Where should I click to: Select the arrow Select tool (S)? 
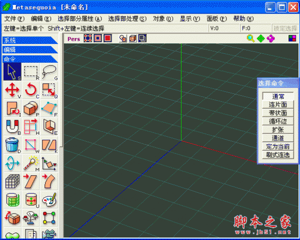pyautogui.click(x=12, y=71)
